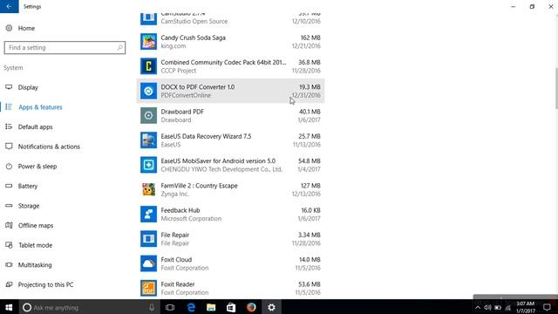Click the Candy Crush Soda Saga icon
The width and height of the screenshot is (558, 314).
click(x=148, y=42)
